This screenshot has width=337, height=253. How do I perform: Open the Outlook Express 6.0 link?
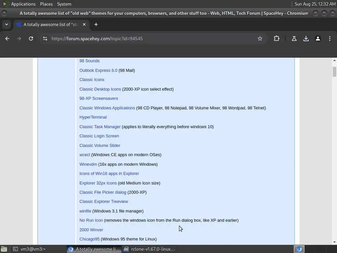coord(98,70)
